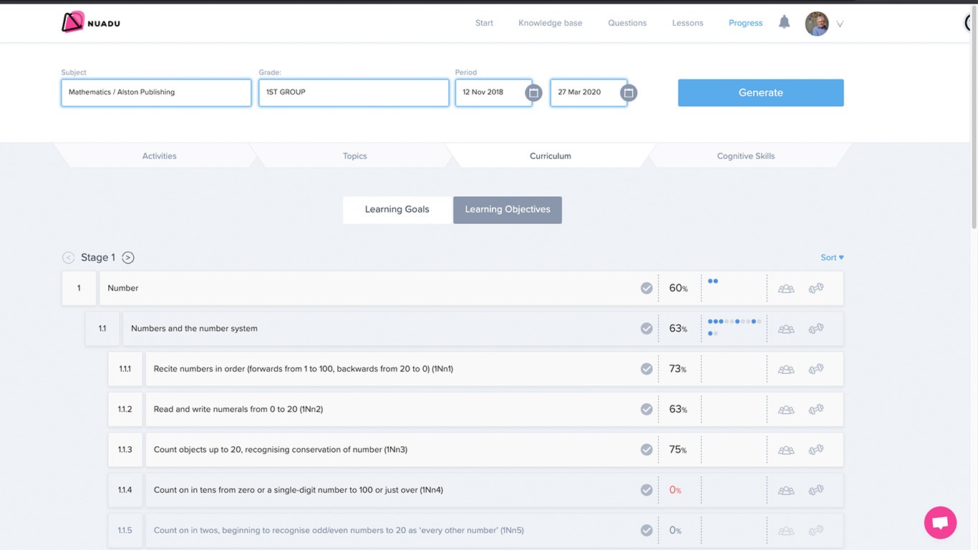Viewport: 978px width, 550px height.
Task: Toggle the check mark in the Number row
Action: 647,288
